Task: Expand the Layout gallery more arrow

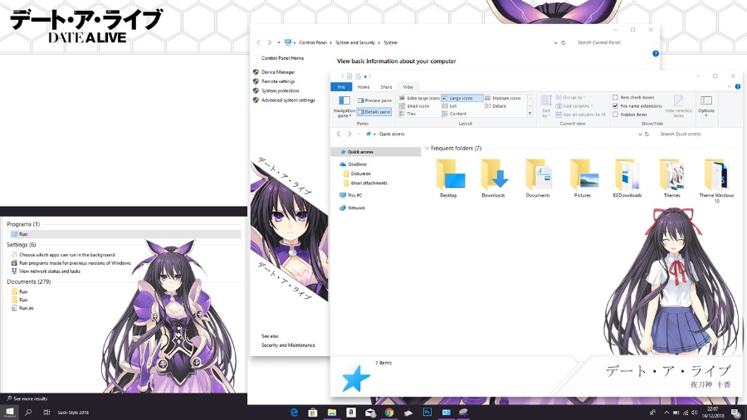Action: click(x=530, y=114)
